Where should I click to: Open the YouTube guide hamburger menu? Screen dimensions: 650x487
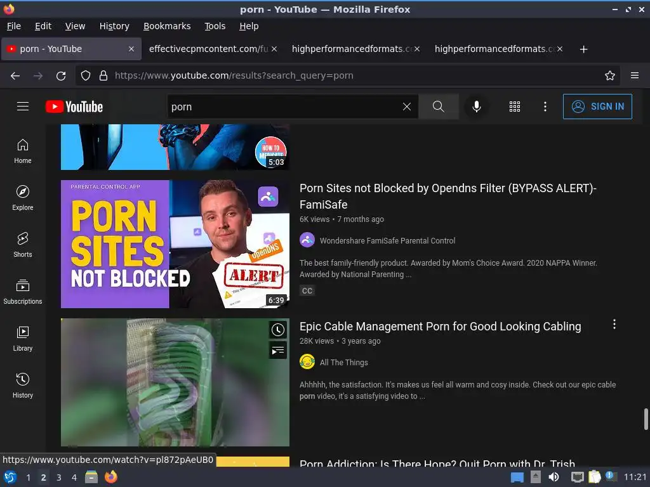23,107
